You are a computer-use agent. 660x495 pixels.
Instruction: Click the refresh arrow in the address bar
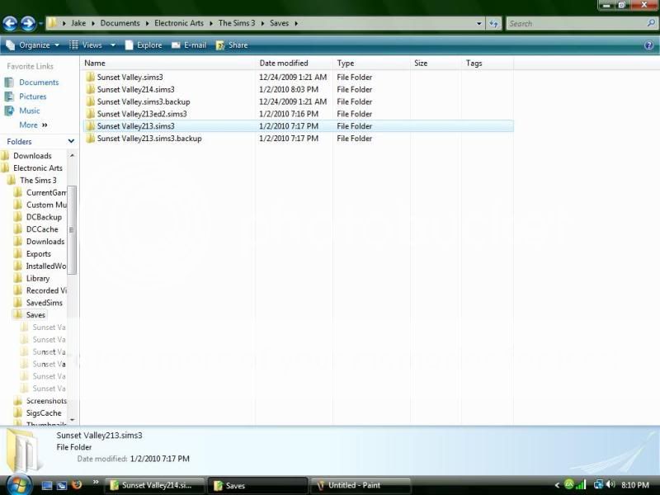click(x=493, y=23)
